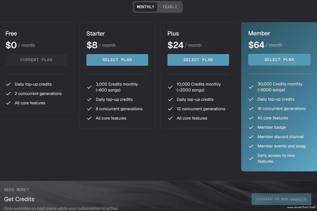This screenshot has width=317, height=211.
Task: Switch billing to Monthly
Action: (x=145, y=7)
